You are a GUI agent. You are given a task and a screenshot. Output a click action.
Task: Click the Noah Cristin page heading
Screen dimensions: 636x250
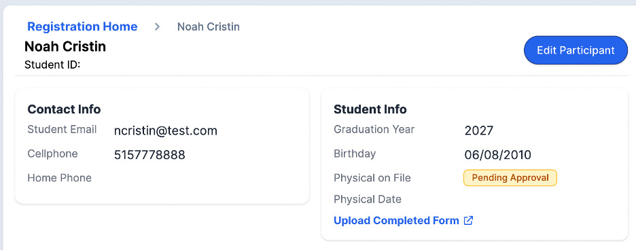click(x=65, y=47)
